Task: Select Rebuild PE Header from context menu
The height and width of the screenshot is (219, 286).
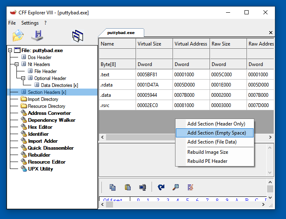Action: [207, 161]
